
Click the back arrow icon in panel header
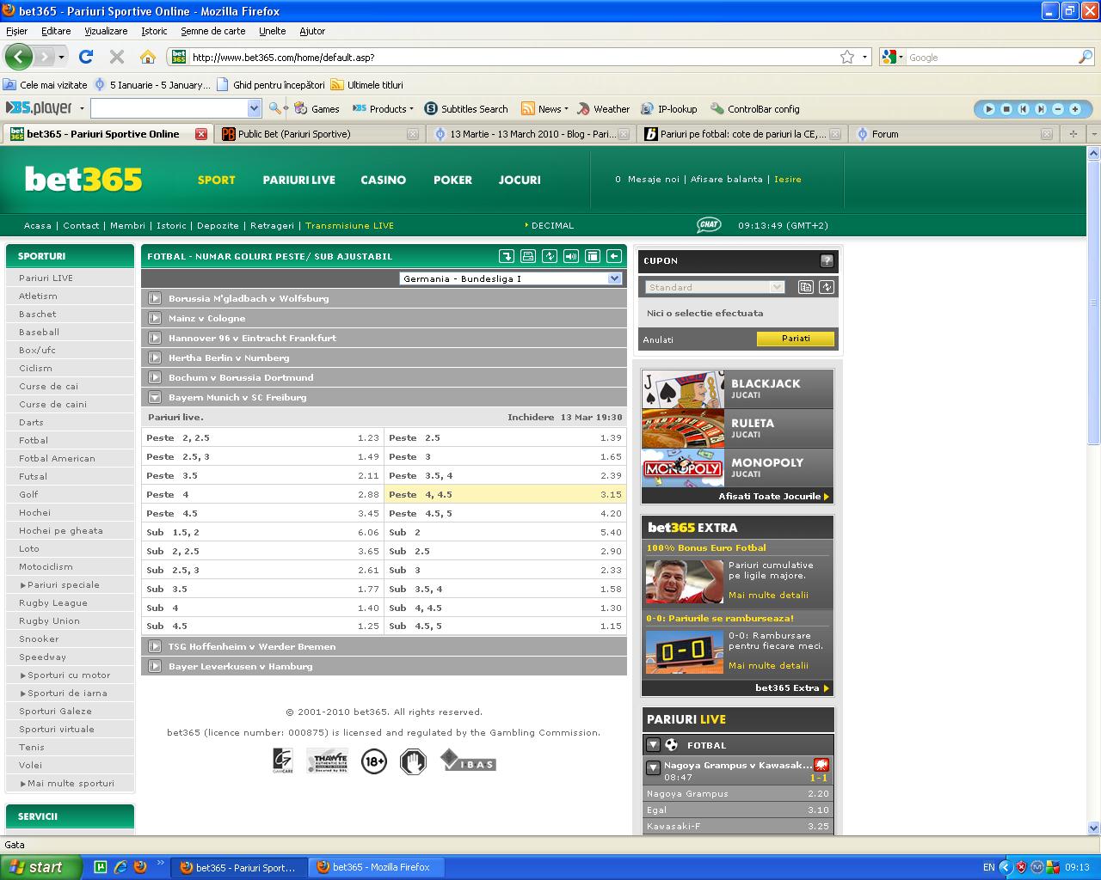(614, 256)
